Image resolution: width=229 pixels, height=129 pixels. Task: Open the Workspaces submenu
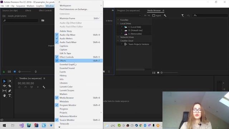pyautogui.click(x=79, y=6)
